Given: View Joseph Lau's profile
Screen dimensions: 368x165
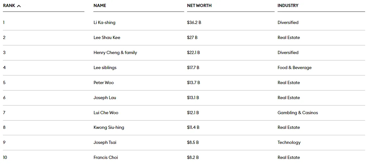Looking at the screenshot, I should [x=105, y=98].
